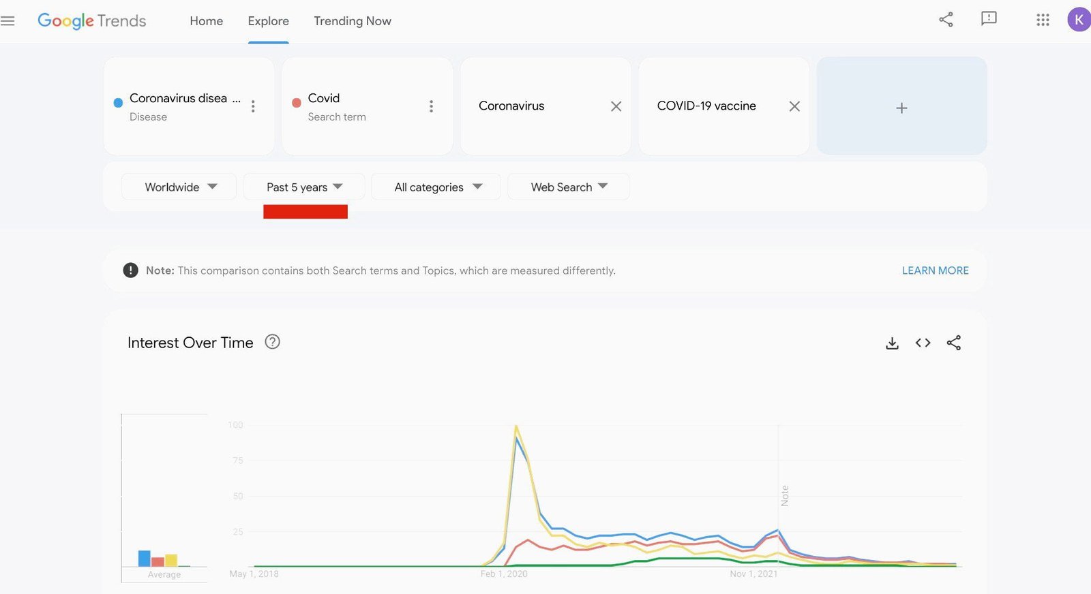Open the Trending Now tab
The image size is (1091, 594).
pyautogui.click(x=353, y=21)
